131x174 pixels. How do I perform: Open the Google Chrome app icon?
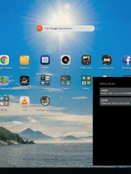click(4, 60)
